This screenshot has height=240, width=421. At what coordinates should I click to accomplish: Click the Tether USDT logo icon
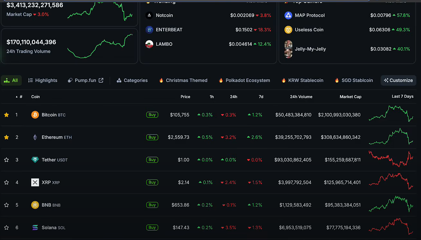point(35,160)
